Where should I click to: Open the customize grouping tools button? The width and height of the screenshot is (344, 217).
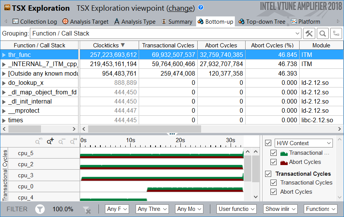point(309,34)
